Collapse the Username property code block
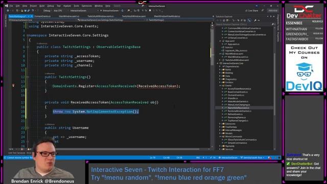 click(x=28, y=128)
